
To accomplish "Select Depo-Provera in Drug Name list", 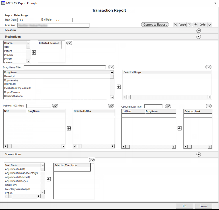I will (57, 92).
